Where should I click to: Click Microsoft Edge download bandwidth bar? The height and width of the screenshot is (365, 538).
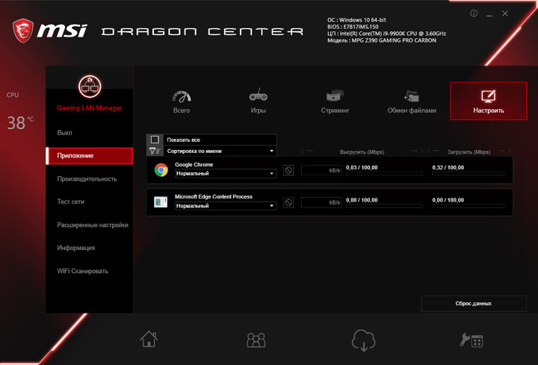(x=468, y=206)
